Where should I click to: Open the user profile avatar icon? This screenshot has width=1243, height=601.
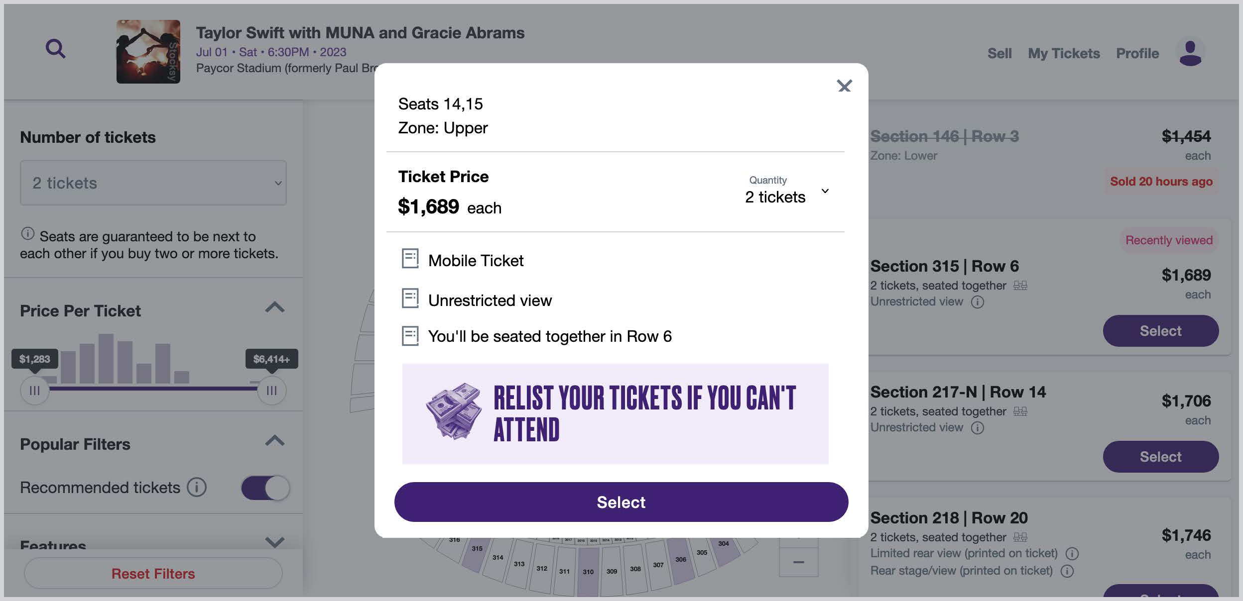1190,53
